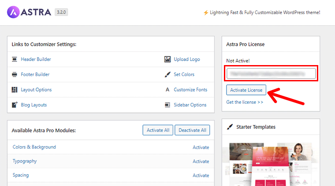Viewport: 335px width, 186px height.
Task: Click the Footer Builder icon
Action: pyautogui.click(x=14, y=74)
